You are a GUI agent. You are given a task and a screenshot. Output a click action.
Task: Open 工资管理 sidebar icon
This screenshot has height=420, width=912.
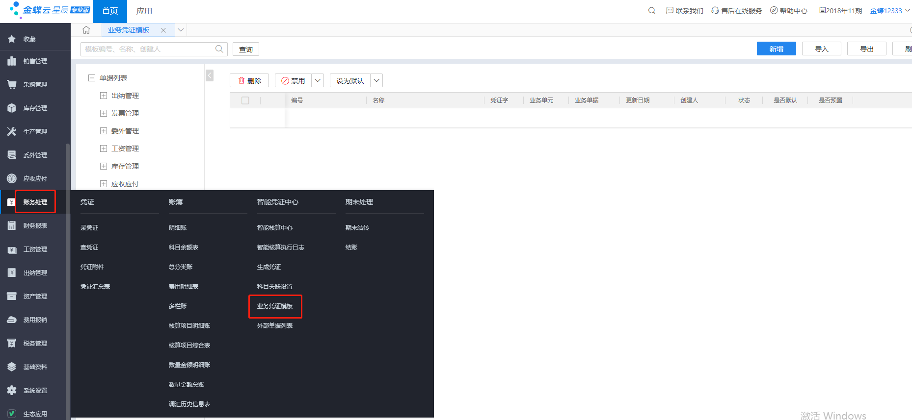tap(12, 249)
